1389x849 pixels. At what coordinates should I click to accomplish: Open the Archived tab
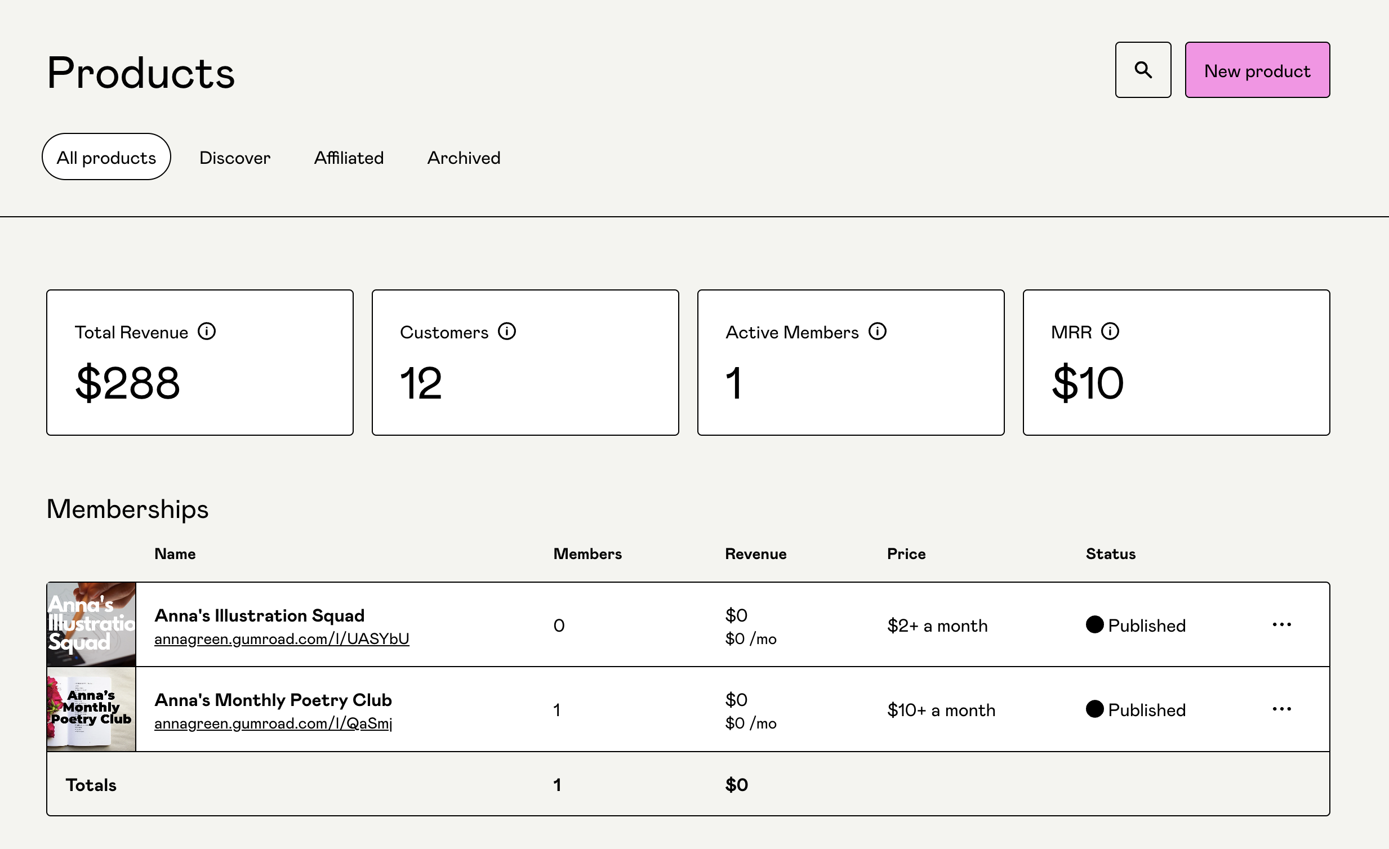click(464, 158)
